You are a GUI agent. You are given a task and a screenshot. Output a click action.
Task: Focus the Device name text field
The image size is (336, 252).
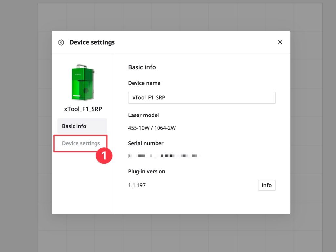[x=201, y=97]
